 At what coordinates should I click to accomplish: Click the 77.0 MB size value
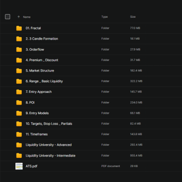pyautogui.click(x=135, y=28)
